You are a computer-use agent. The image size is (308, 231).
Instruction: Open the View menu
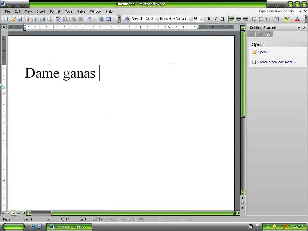tap(28, 11)
